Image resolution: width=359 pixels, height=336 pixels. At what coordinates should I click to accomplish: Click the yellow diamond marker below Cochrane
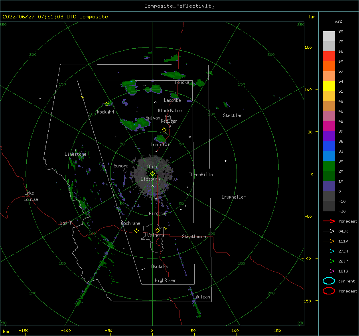[x=137, y=231]
